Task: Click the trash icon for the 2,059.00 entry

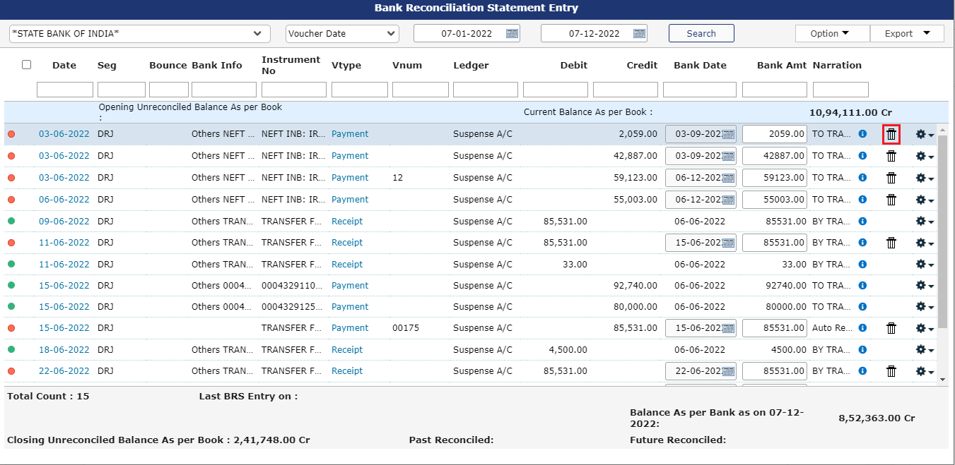Action: pyautogui.click(x=891, y=134)
